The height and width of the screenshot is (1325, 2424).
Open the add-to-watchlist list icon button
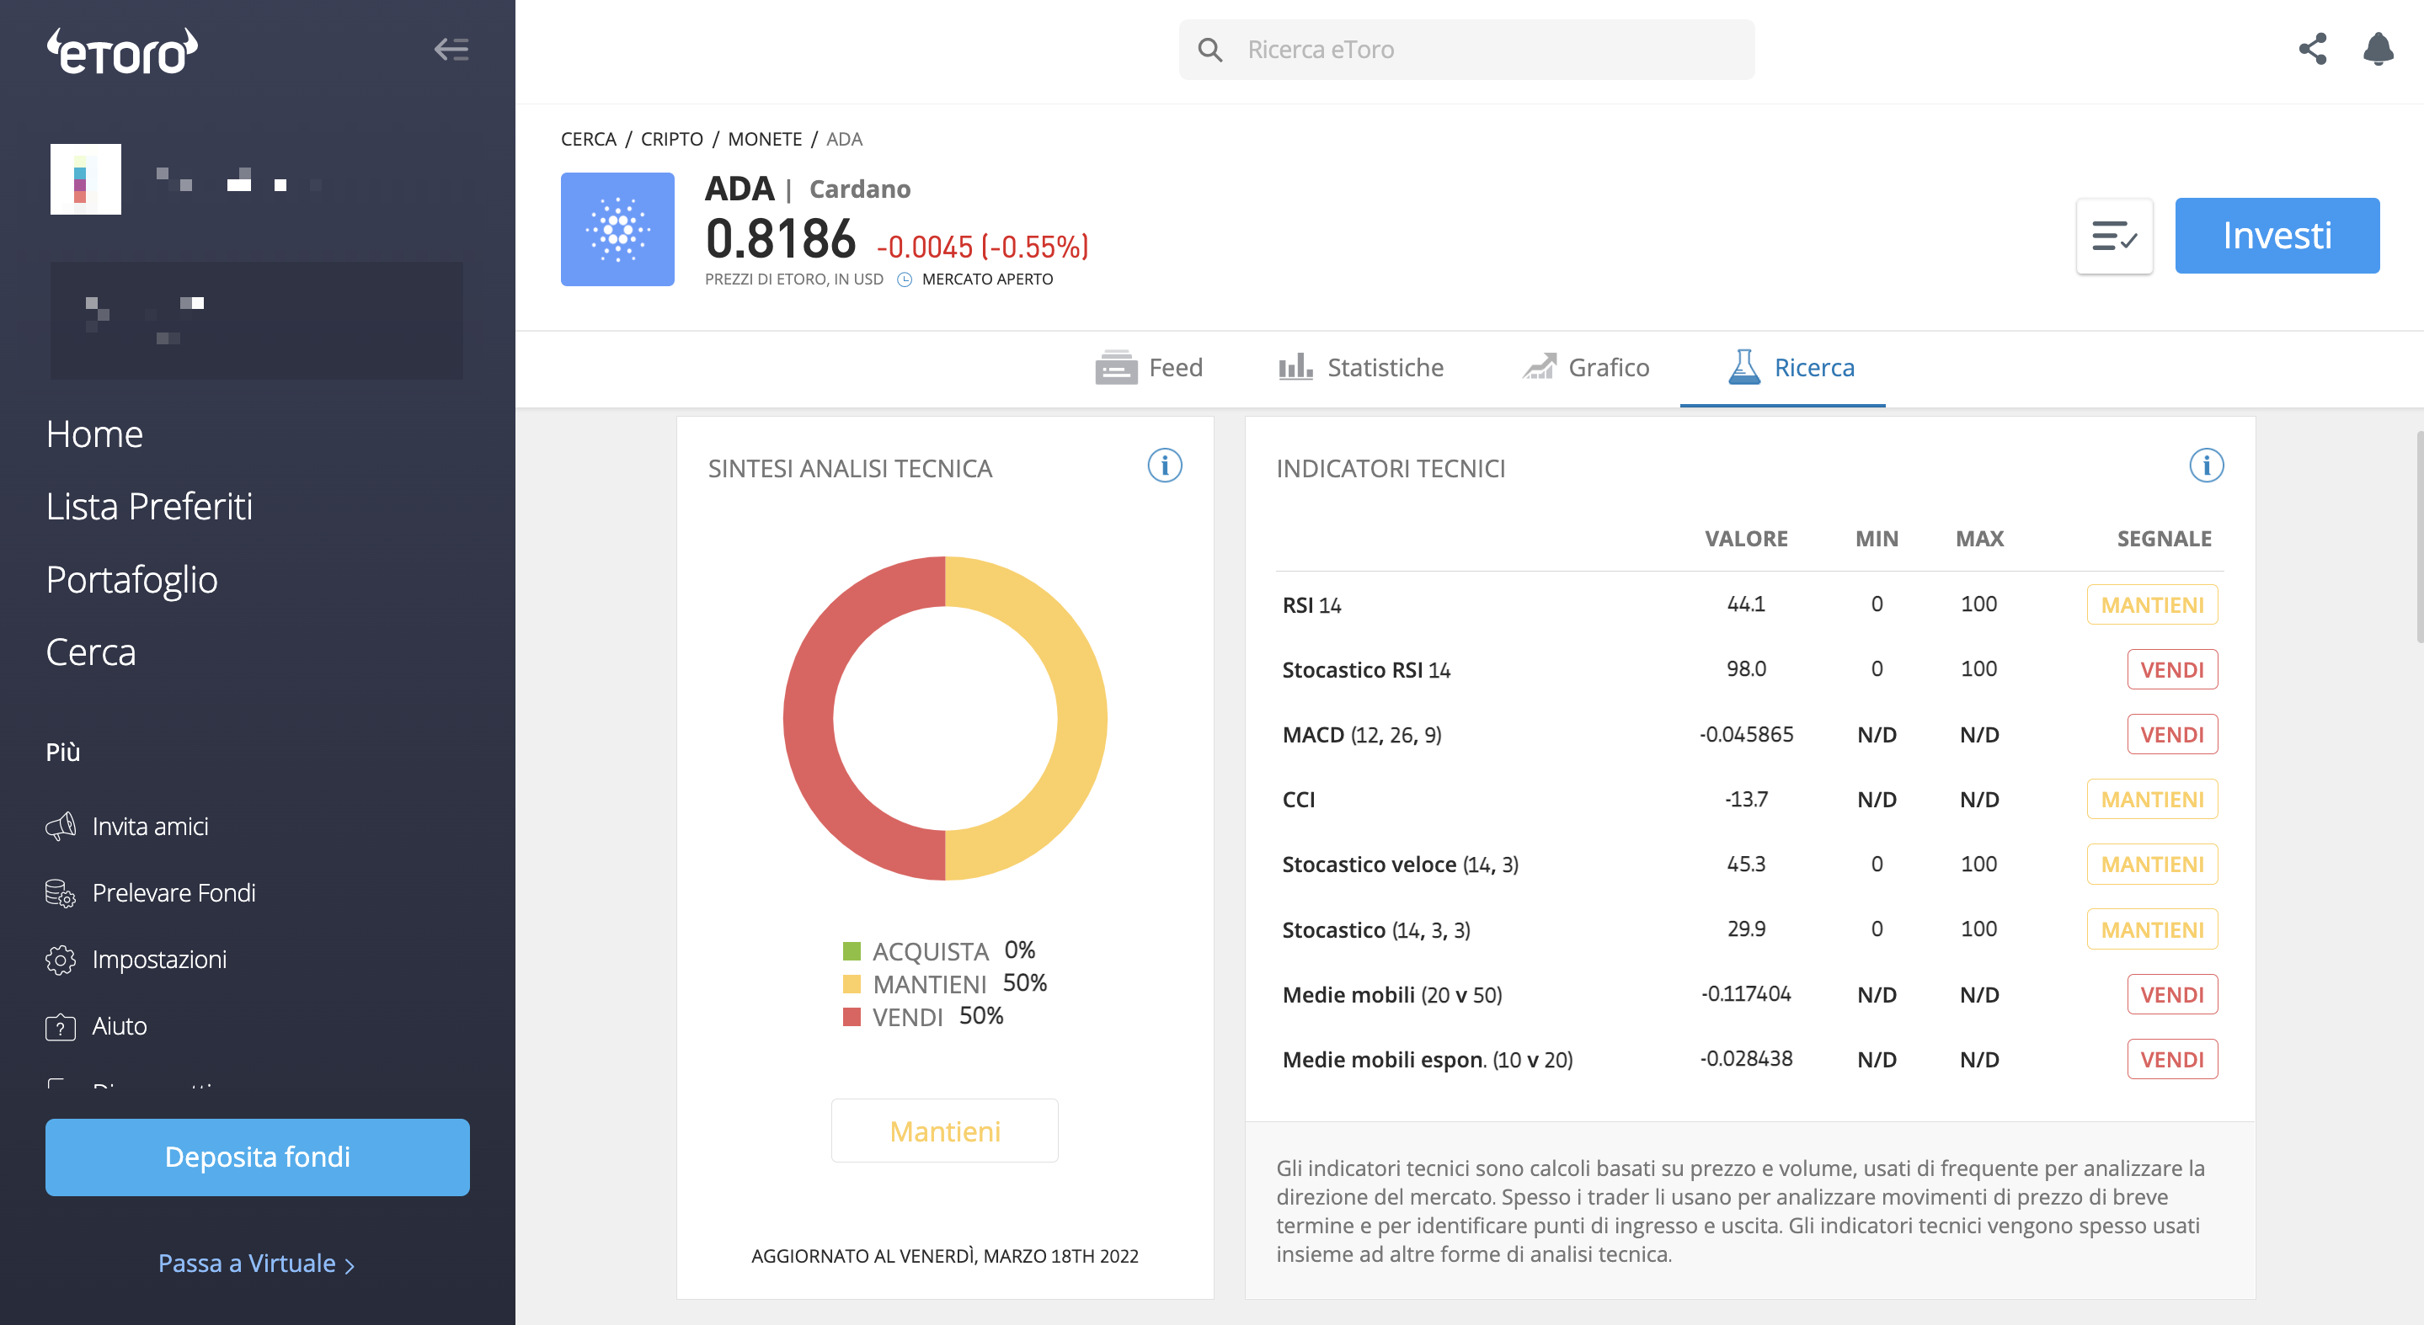point(2114,236)
